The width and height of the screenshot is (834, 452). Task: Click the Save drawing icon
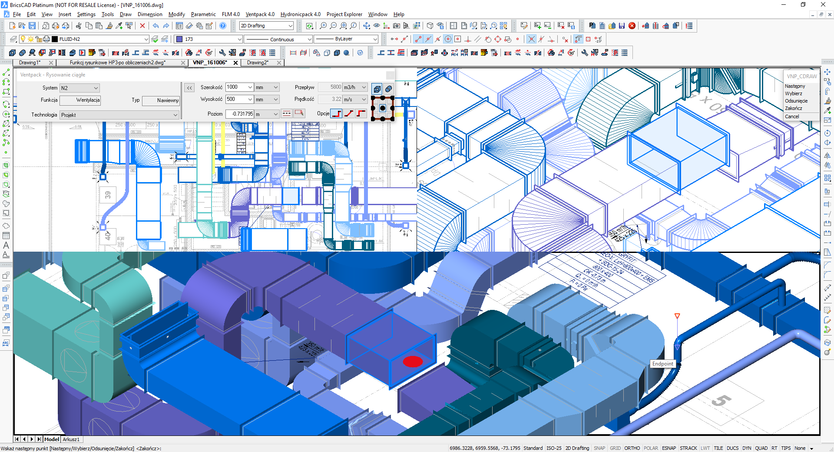[32, 26]
